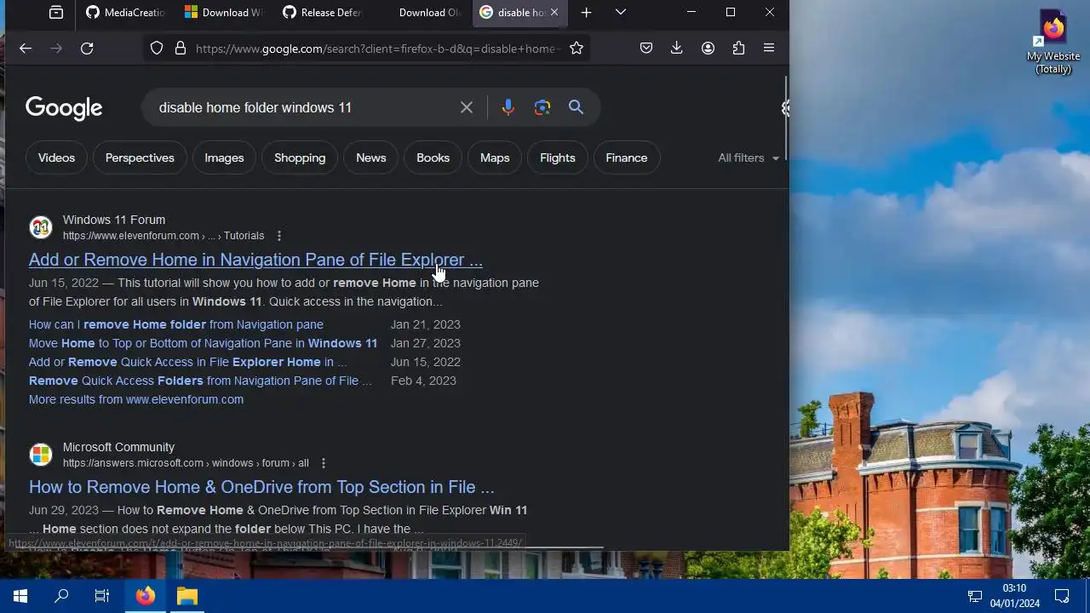This screenshot has width=1090, height=613.
Task: Filter results by Perspectives
Action: tap(140, 158)
